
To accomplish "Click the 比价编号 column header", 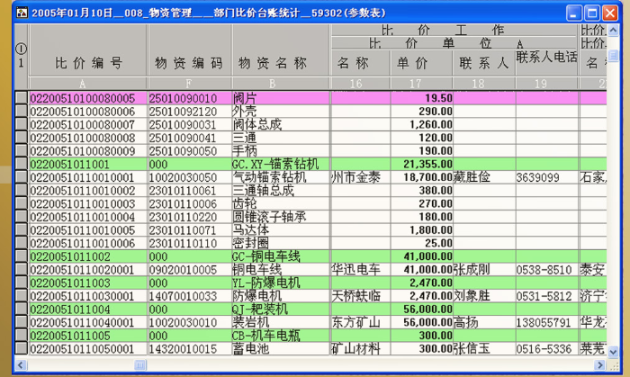I will click(88, 64).
